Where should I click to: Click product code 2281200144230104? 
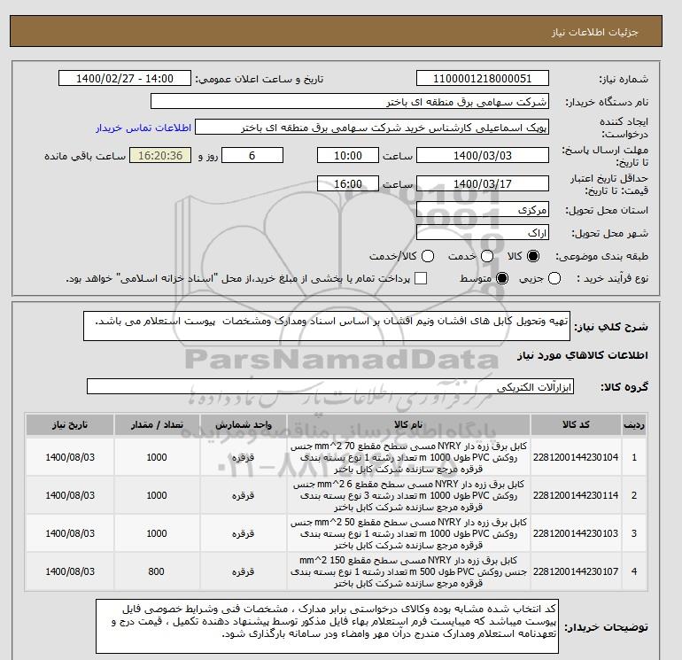click(576, 457)
